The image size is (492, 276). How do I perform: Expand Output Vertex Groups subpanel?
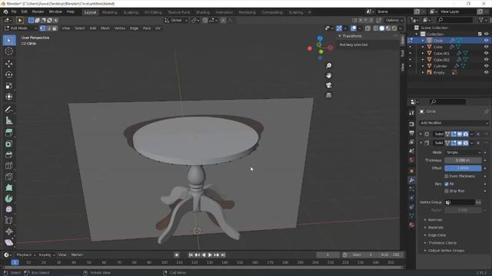[x=446, y=251]
